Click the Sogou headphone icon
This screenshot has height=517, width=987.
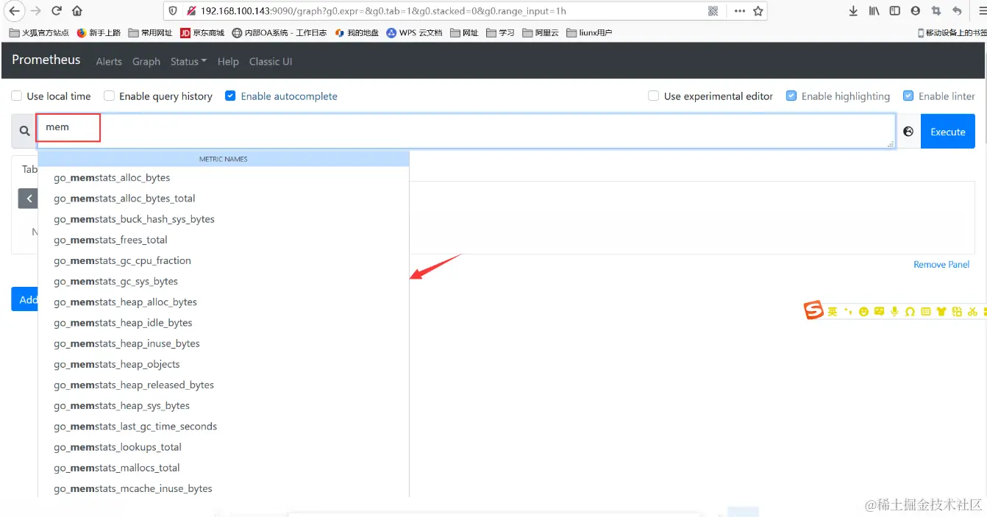click(x=910, y=311)
